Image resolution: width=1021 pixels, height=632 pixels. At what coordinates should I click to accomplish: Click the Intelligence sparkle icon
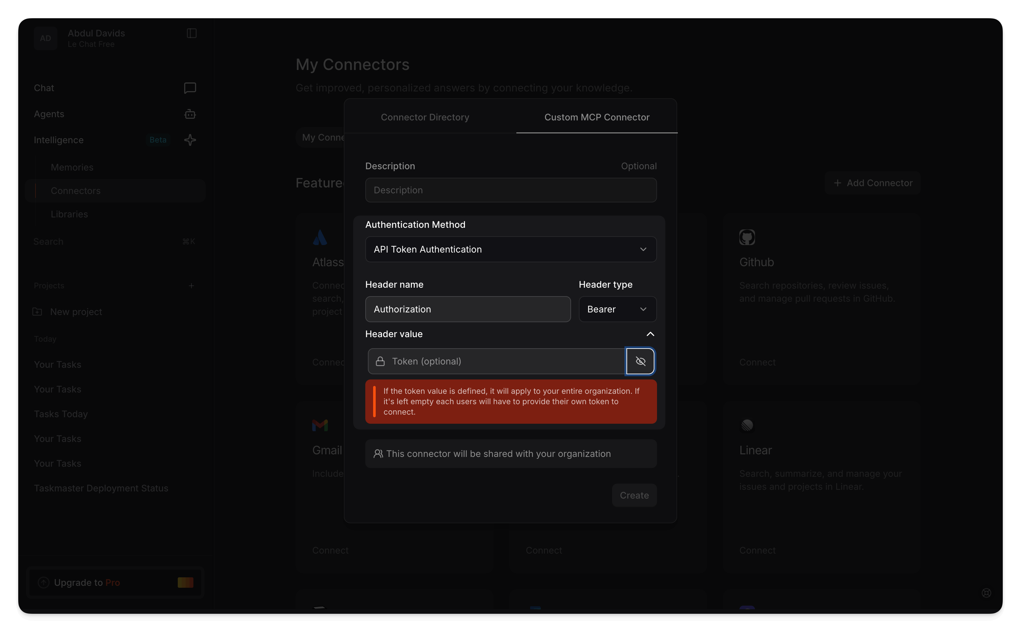[190, 140]
